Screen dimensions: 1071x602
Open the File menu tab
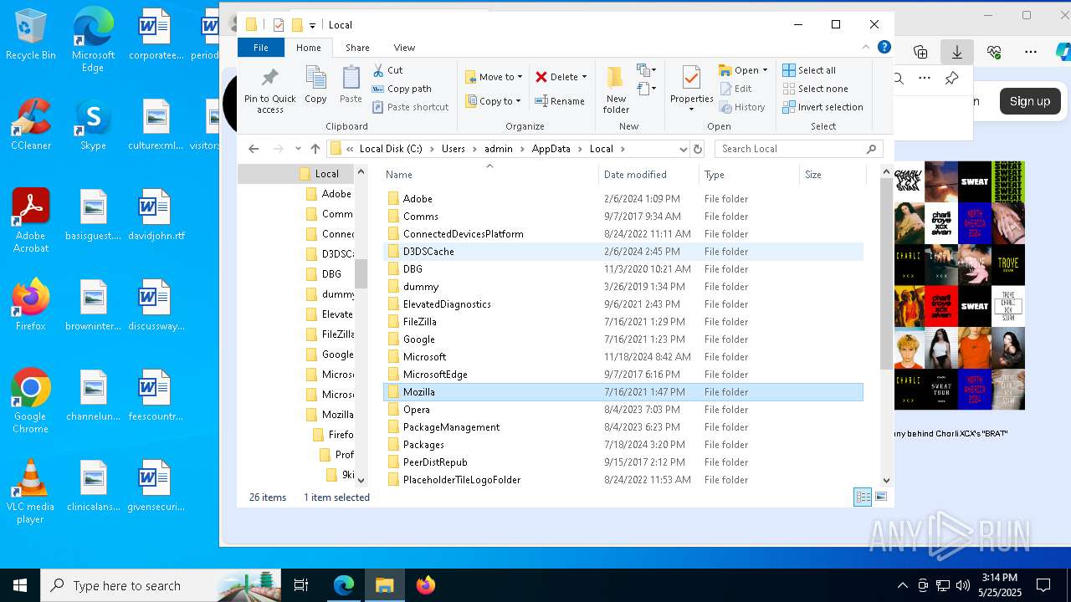click(x=261, y=48)
